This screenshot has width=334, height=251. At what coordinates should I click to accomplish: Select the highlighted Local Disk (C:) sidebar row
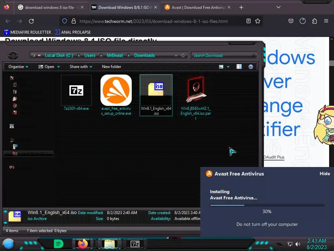(x=28, y=154)
